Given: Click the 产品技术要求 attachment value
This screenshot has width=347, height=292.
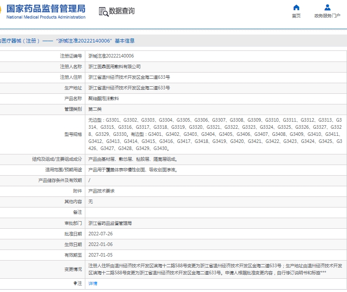Looking at the screenshot, I should tap(101, 191).
